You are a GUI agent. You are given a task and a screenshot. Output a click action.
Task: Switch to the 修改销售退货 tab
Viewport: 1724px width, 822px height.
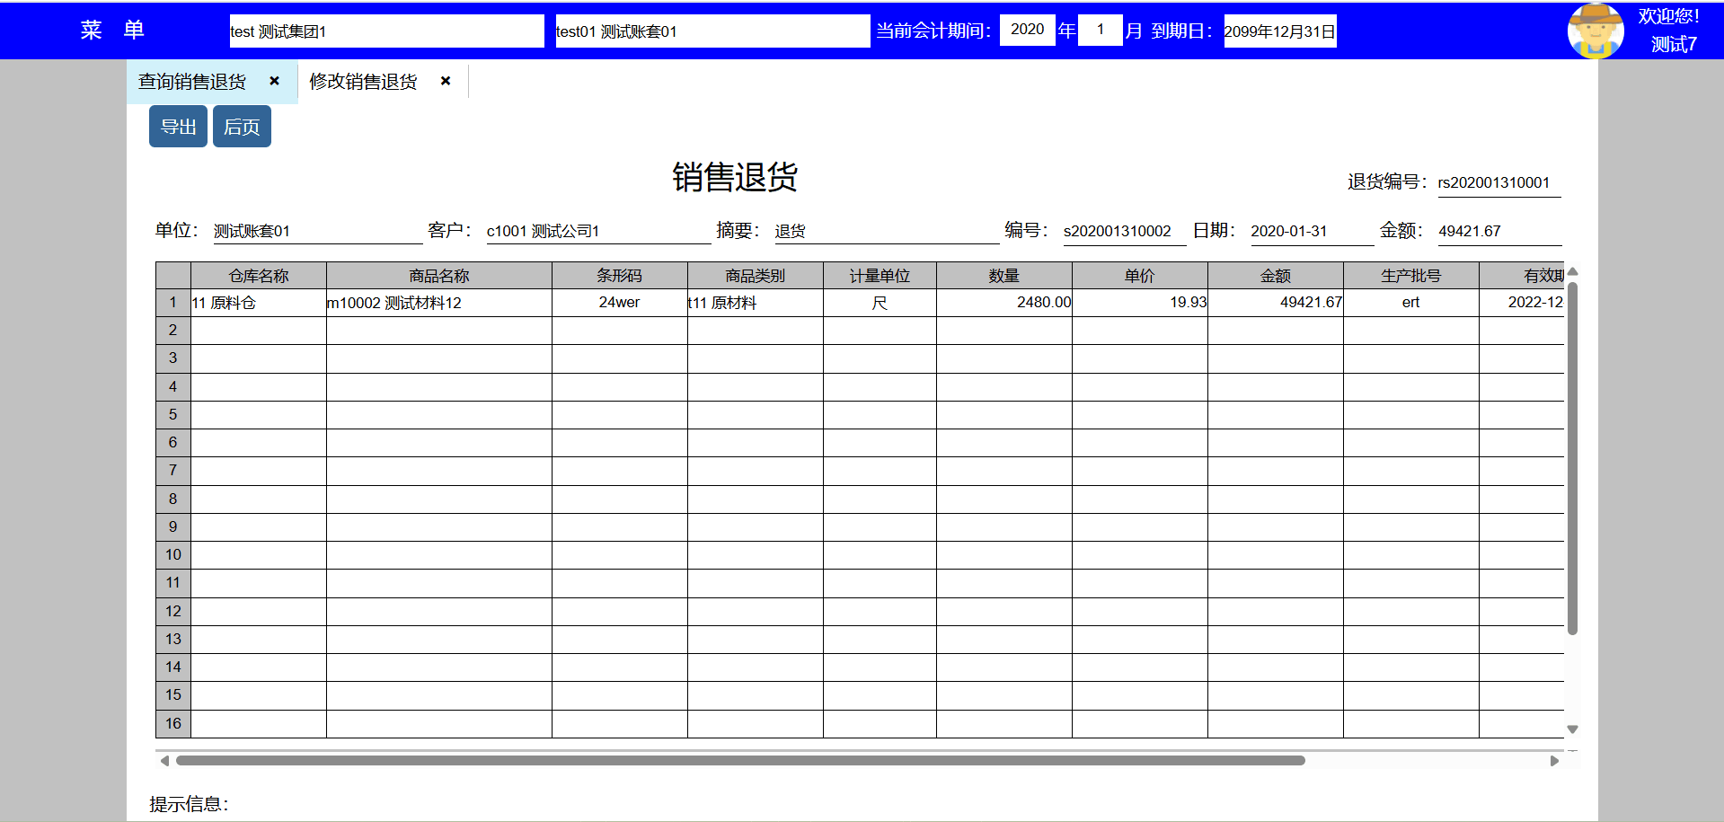coord(363,82)
